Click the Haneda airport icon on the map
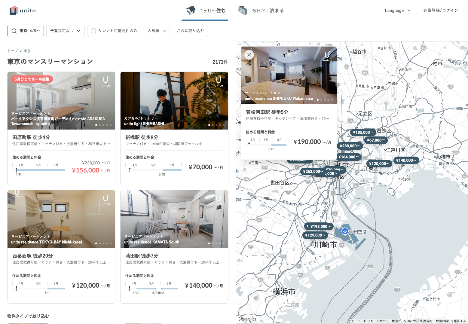The image size is (468, 324). click(345, 231)
